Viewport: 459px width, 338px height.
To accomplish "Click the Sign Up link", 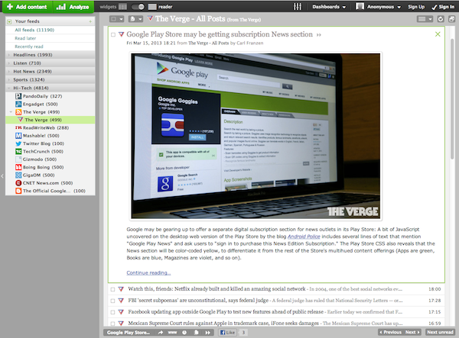I will click(x=416, y=7).
